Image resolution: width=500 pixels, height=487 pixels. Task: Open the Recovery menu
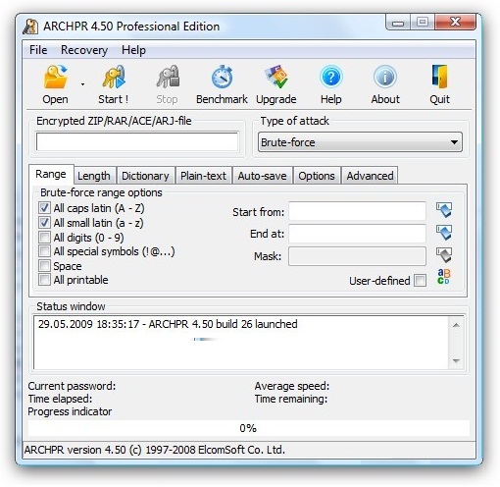click(84, 50)
